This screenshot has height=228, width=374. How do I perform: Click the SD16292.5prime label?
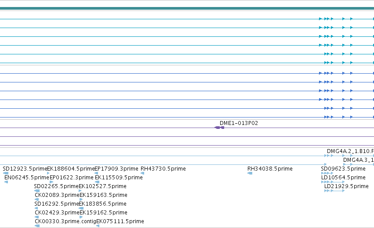pos(57,204)
